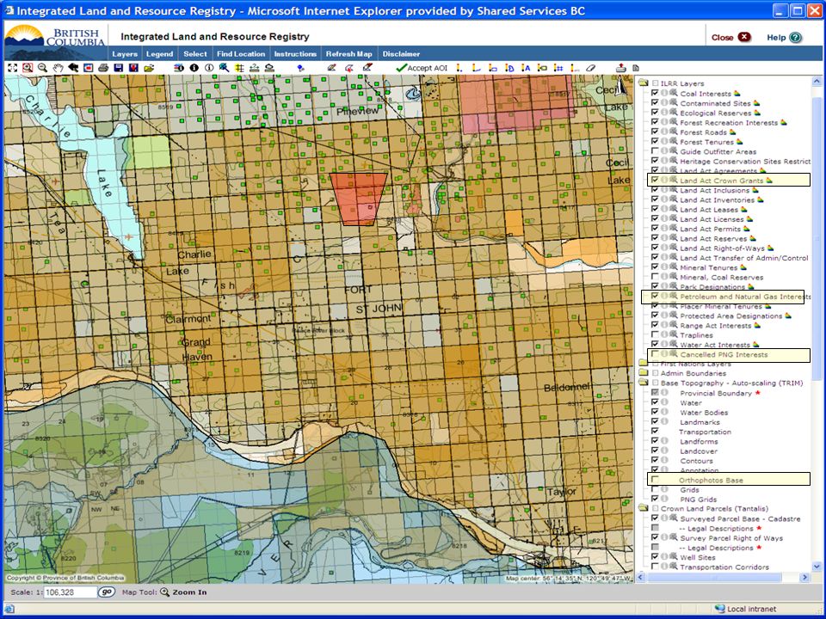Screen dimensions: 826x619
Task: Enable the Traplines layer checkbox
Action: click(x=655, y=334)
